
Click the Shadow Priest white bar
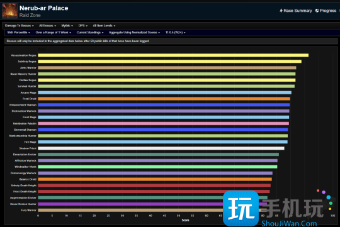tap(161, 148)
